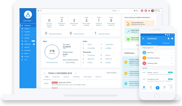The image size is (182, 106).
Task: Open Financial in the sidebar
Action: coord(27,47)
